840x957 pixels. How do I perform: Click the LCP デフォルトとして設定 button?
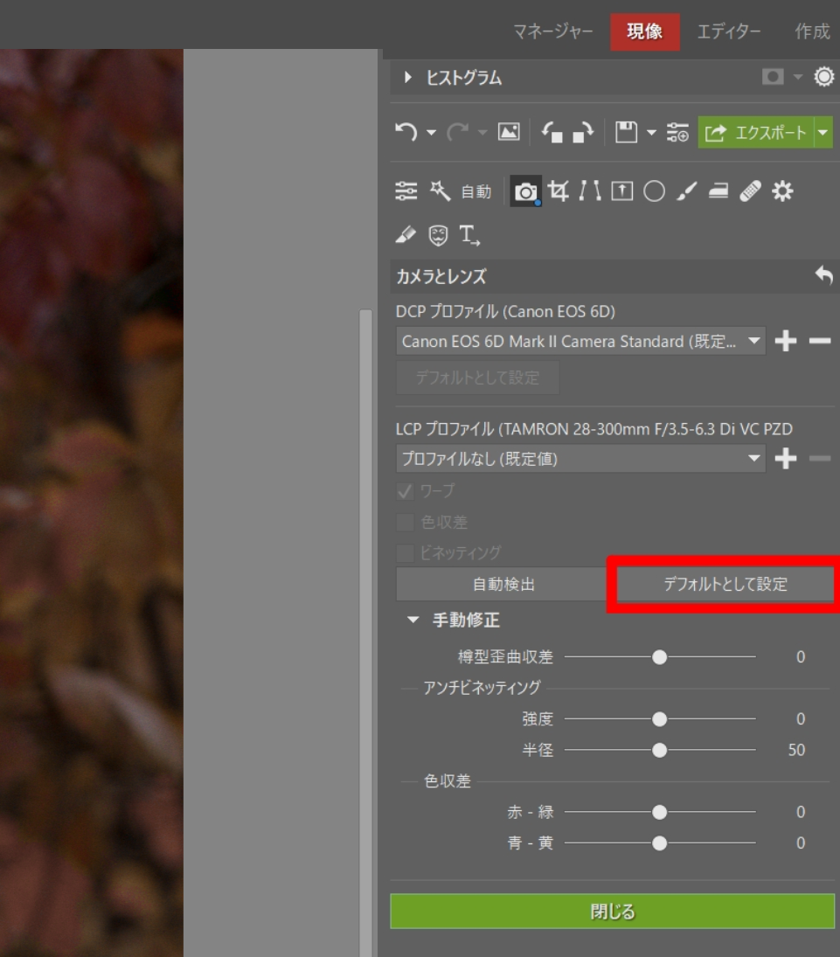point(725,584)
